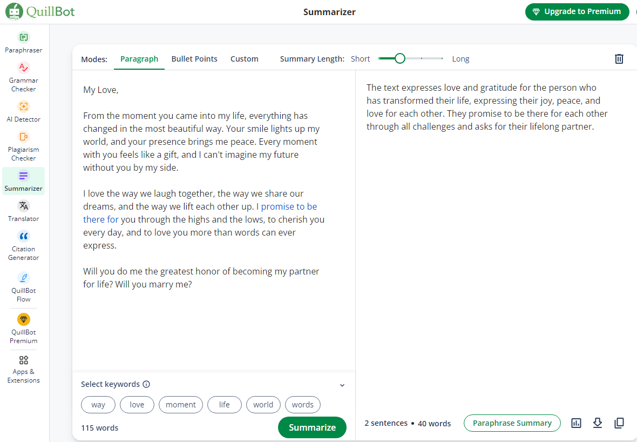Toggle the 'world' keyword chip

click(263, 405)
